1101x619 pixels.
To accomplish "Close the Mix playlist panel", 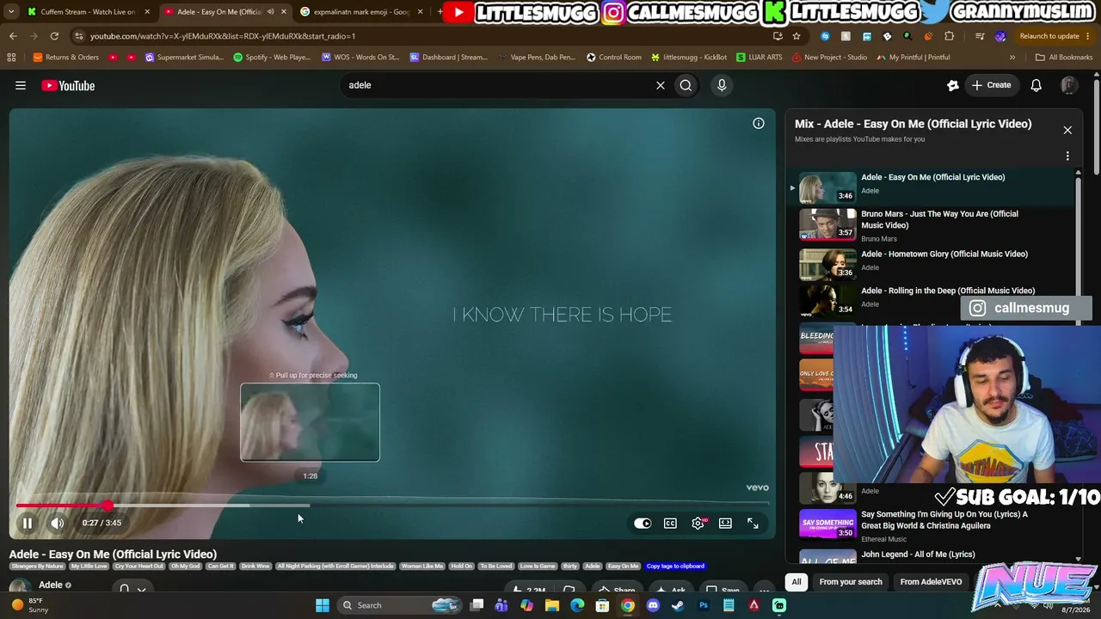I will [x=1067, y=130].
